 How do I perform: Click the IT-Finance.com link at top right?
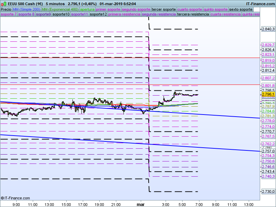coord(260,4)
